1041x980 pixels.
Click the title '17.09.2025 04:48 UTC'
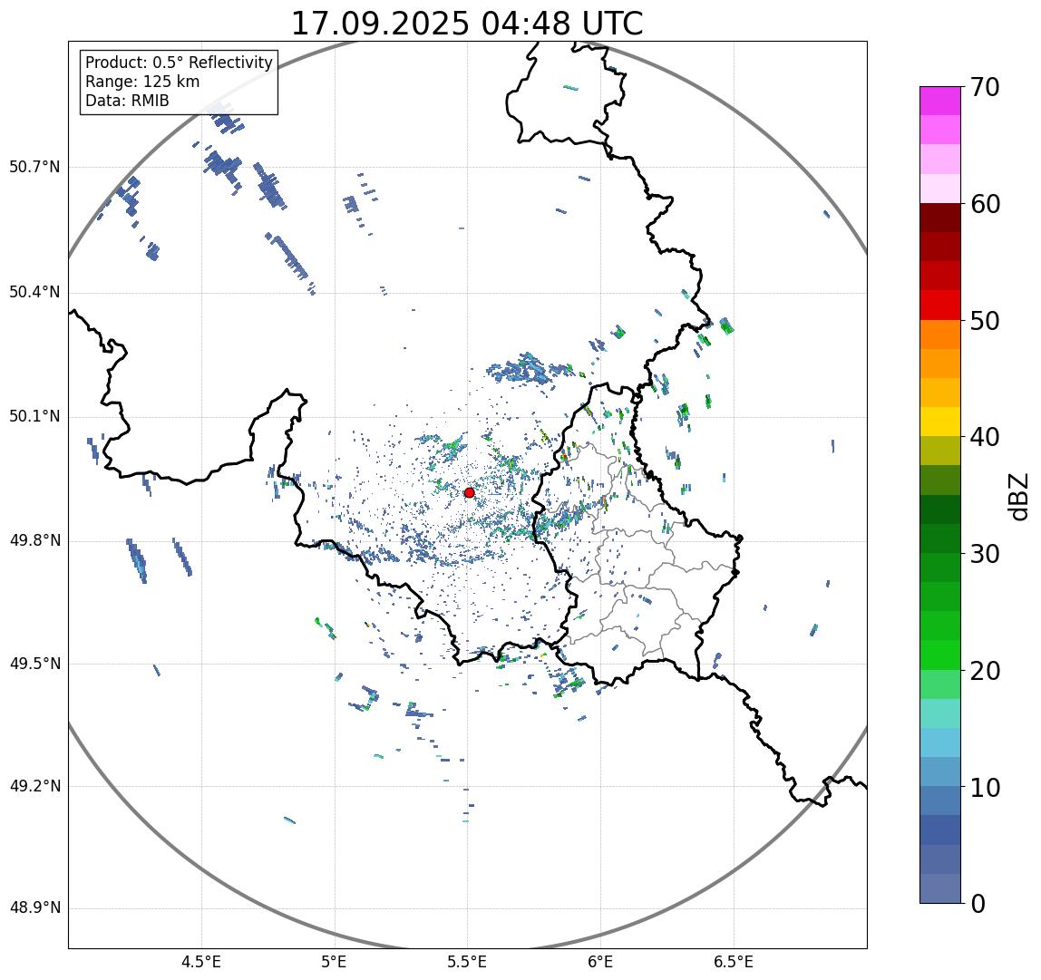coord(467,24)
